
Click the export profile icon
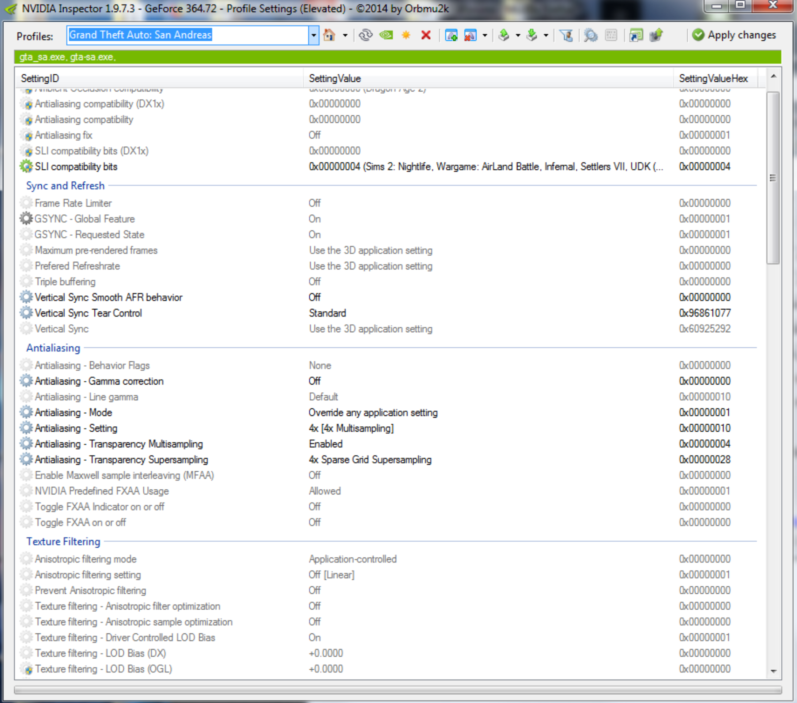click(x=504, y=35)
